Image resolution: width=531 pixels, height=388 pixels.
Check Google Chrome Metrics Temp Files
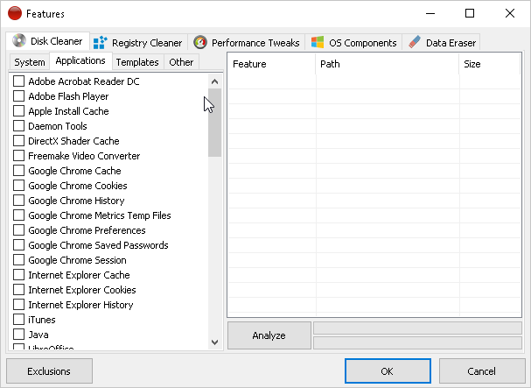click(x=18, y=215)
